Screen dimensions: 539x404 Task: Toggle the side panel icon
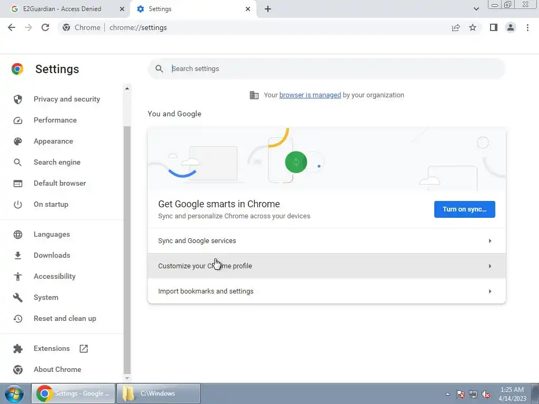tap(494, 27)
